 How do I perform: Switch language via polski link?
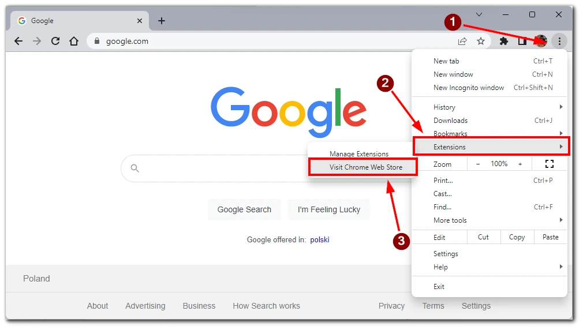coord(320,239)
